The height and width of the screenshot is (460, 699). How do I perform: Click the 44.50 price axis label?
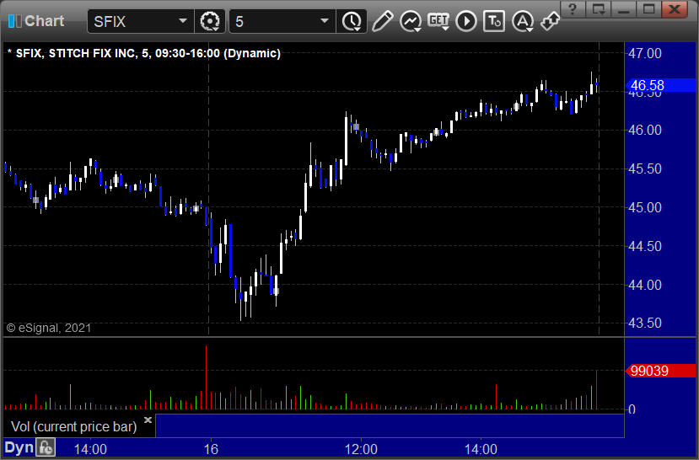644,246
